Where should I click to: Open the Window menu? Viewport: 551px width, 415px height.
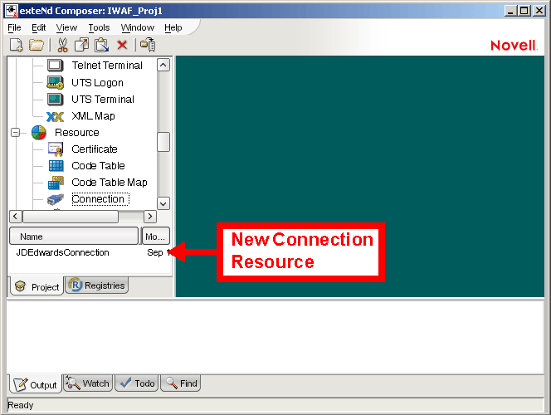(138, 27)
